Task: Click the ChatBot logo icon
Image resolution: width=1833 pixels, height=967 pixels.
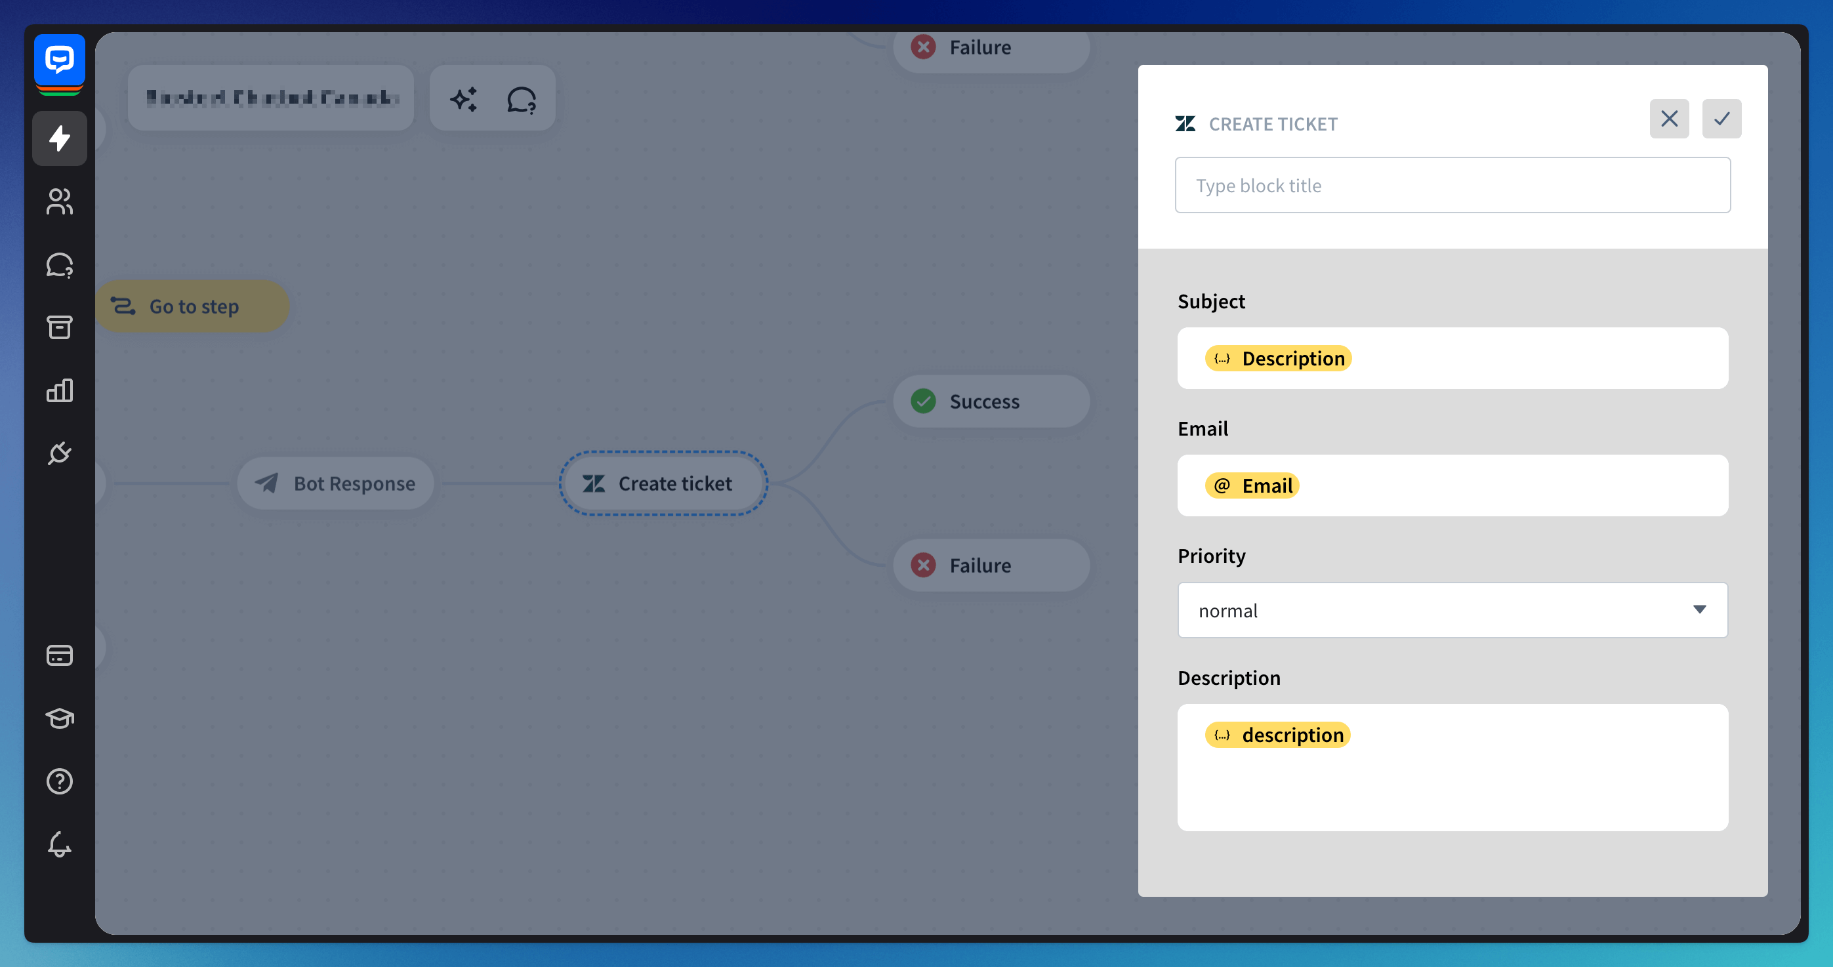Action: 60,60
